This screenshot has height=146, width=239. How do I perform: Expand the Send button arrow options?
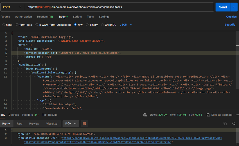[234, 7]
